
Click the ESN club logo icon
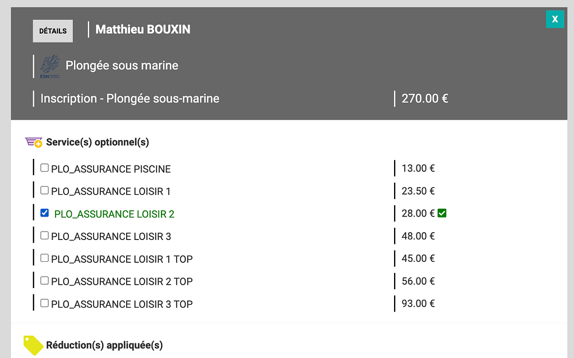pyautogui.click(x=50, y=66)
